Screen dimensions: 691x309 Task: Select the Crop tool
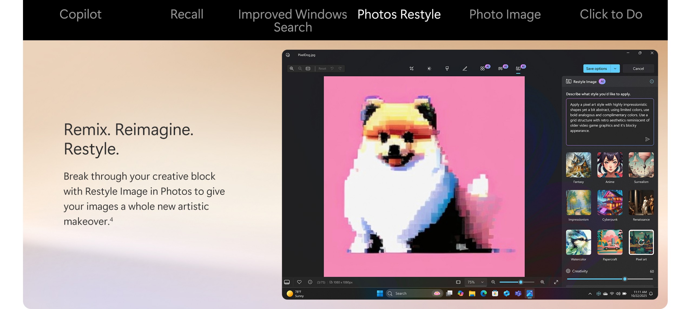click(412, 68)
